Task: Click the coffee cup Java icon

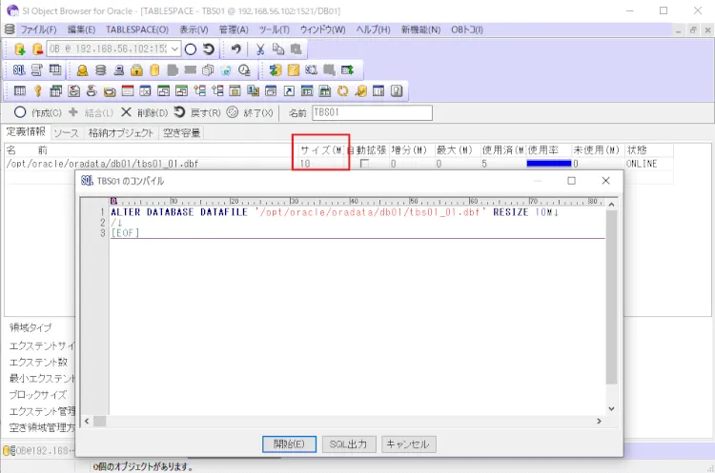Action: click(x=92, y=91)
